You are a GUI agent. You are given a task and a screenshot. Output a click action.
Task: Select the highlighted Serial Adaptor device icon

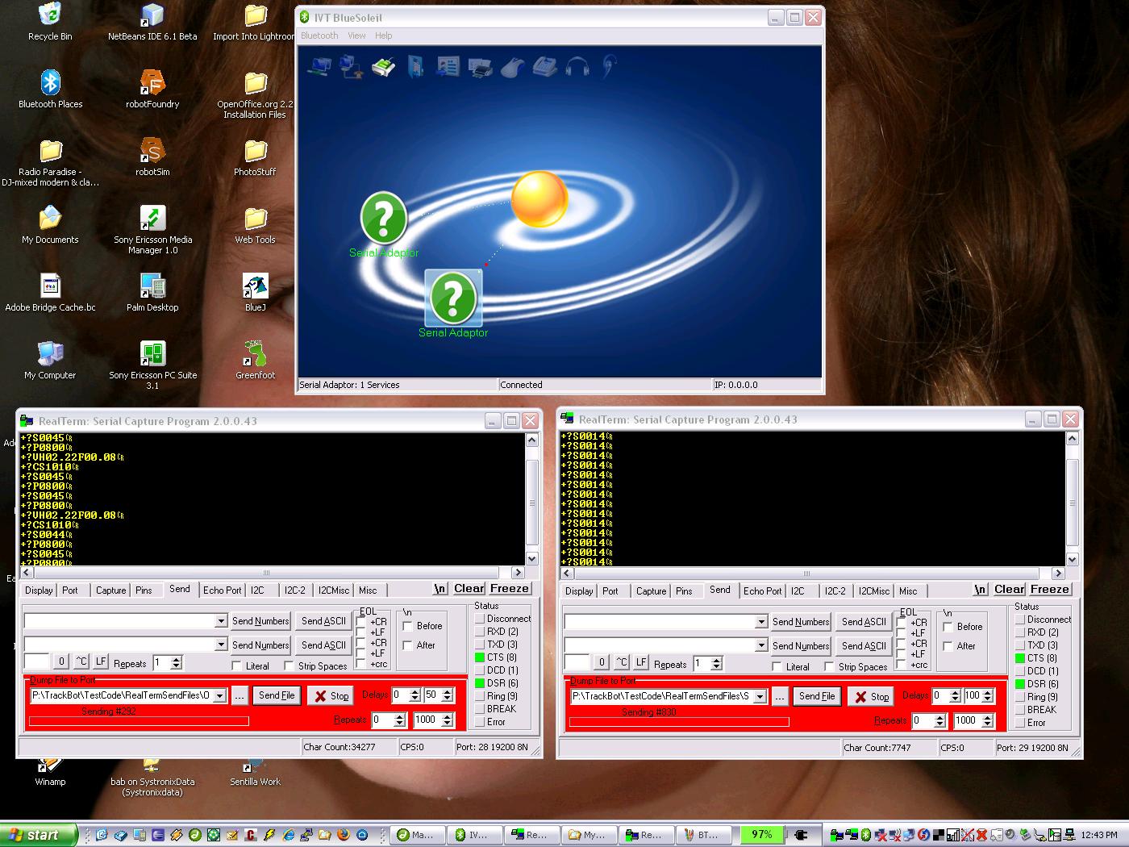tap(453, 298)
